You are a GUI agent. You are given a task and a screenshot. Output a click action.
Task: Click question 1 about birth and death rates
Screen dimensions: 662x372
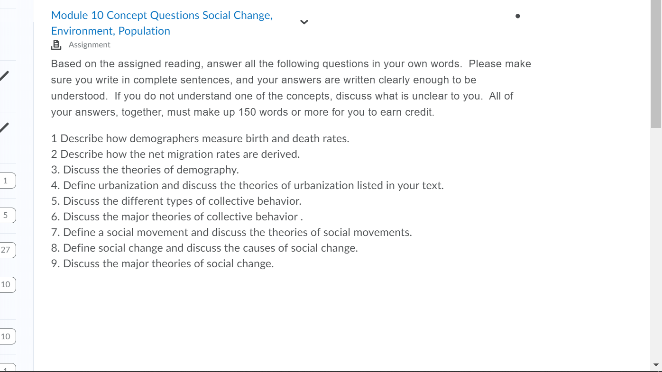click(200, 138)
